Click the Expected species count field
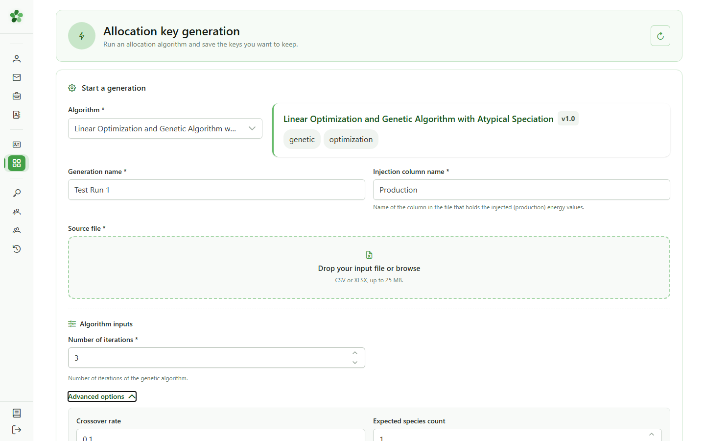This screenshot has width=705, height=441. click(x=517, y=435)
